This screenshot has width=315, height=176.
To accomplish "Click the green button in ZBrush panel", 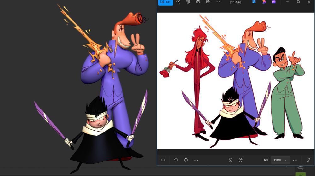I will tap(301, 174).
